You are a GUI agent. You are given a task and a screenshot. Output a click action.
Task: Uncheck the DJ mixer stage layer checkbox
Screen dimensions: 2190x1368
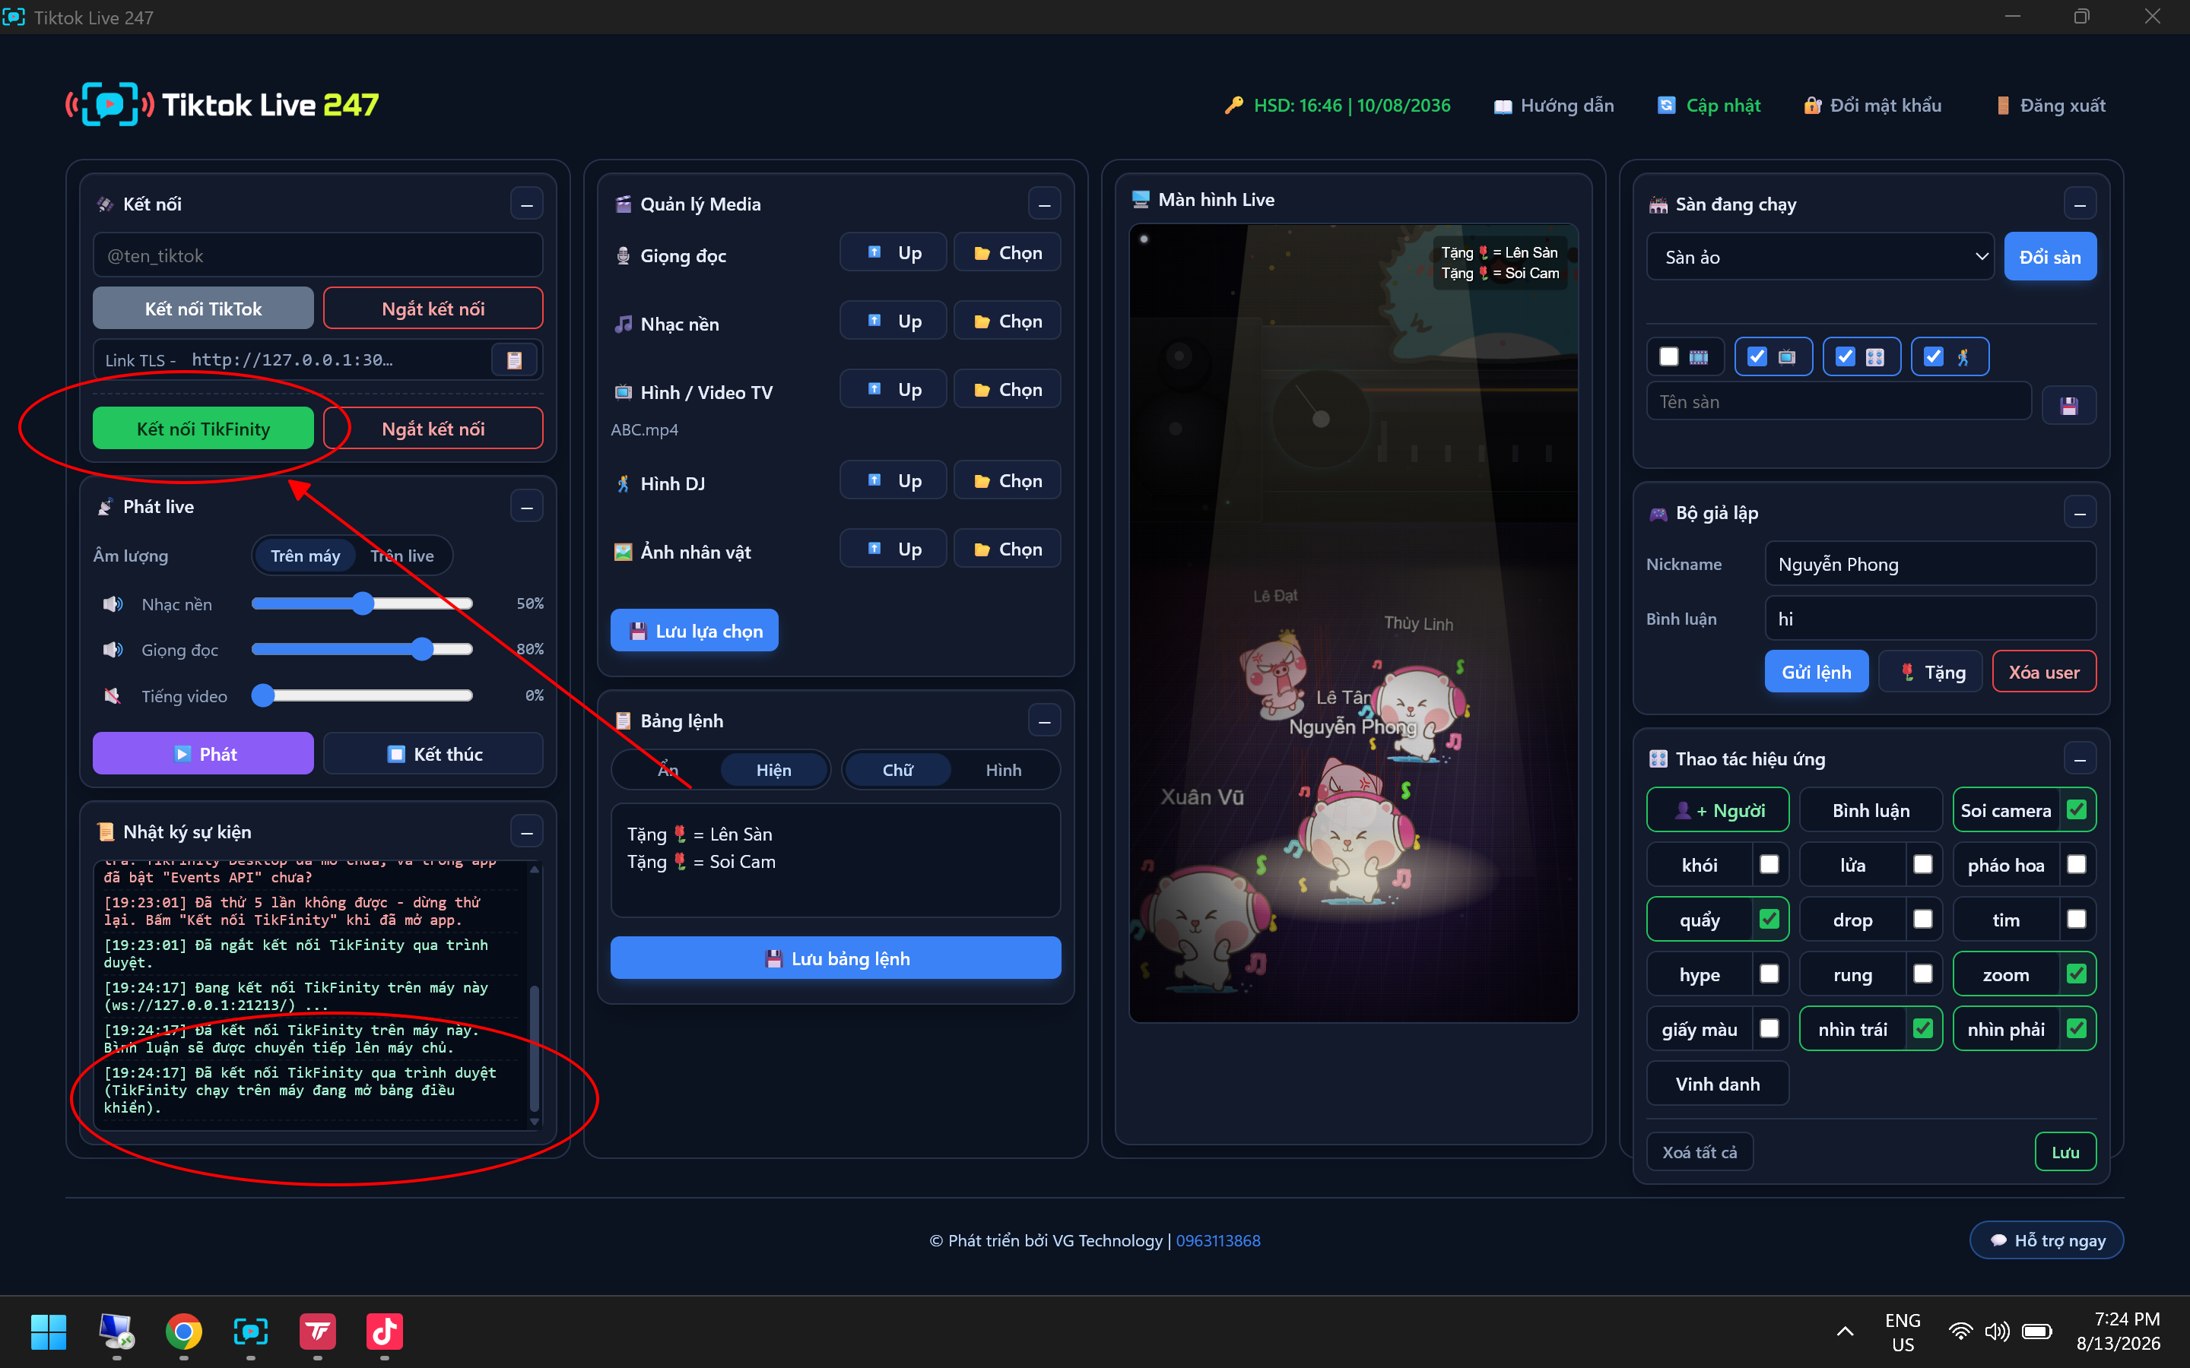1844,356
